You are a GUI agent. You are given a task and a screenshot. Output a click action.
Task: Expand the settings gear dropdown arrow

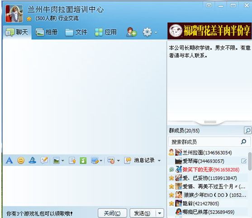pos(156,32)
